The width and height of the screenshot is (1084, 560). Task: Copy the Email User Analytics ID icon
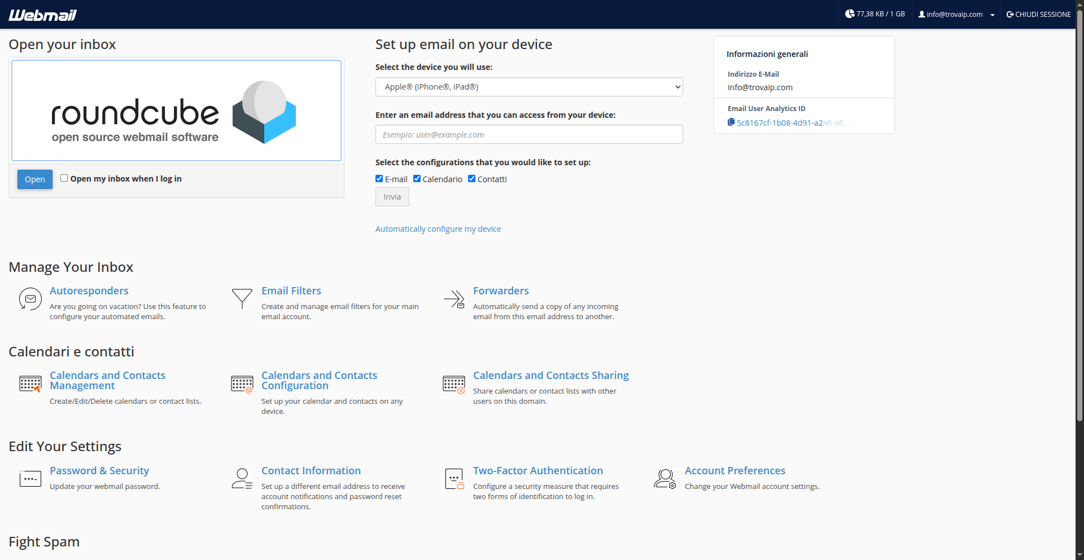pos(731,122)
